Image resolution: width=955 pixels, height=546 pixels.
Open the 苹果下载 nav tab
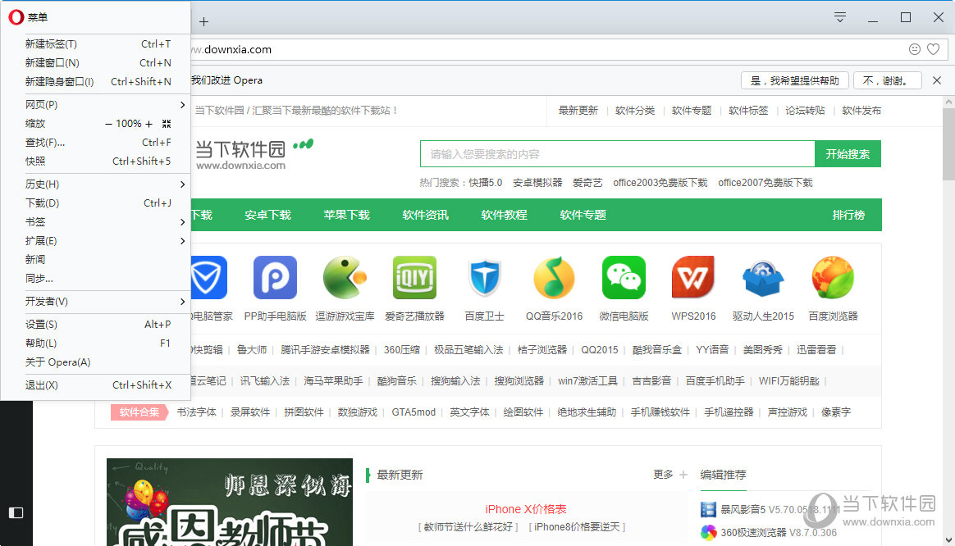click(346, 215)
